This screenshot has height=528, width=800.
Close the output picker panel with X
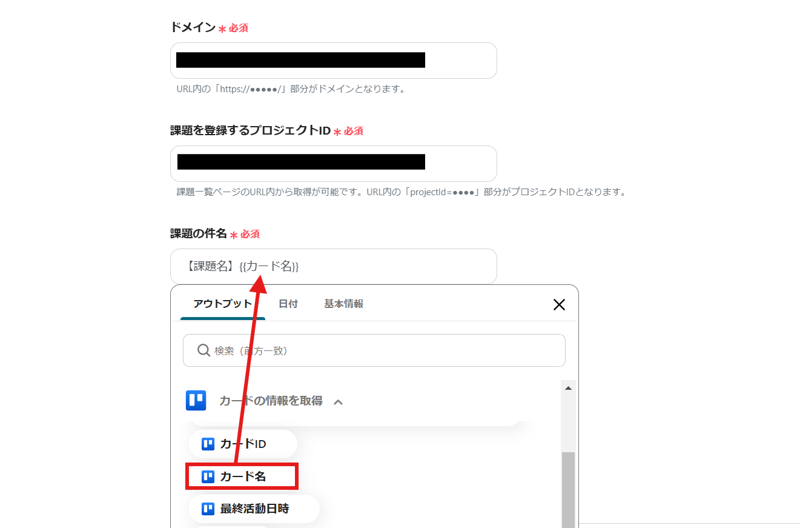pyautogui.click(x=559, y=304)
